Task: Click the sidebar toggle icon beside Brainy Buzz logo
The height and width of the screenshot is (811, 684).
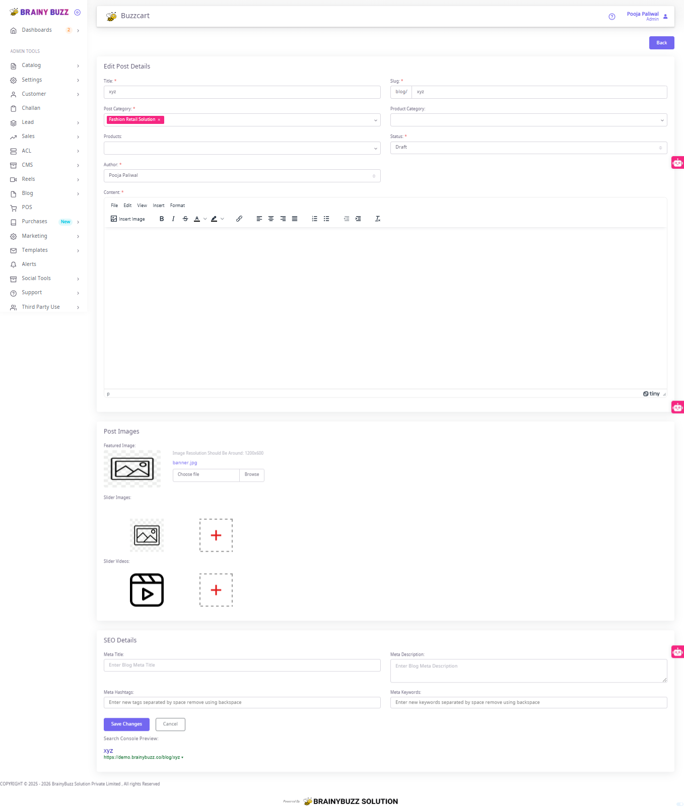Action: [x=78, y=13]
